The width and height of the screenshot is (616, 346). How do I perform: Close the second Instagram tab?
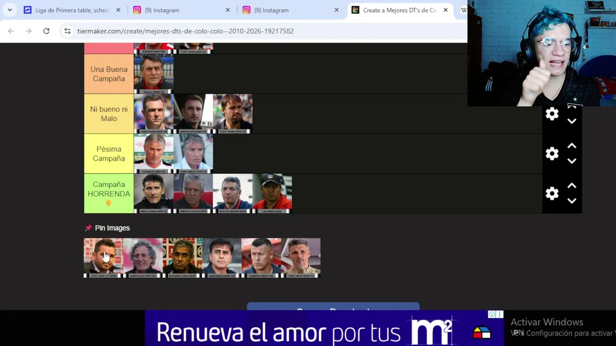pos(336,10)
